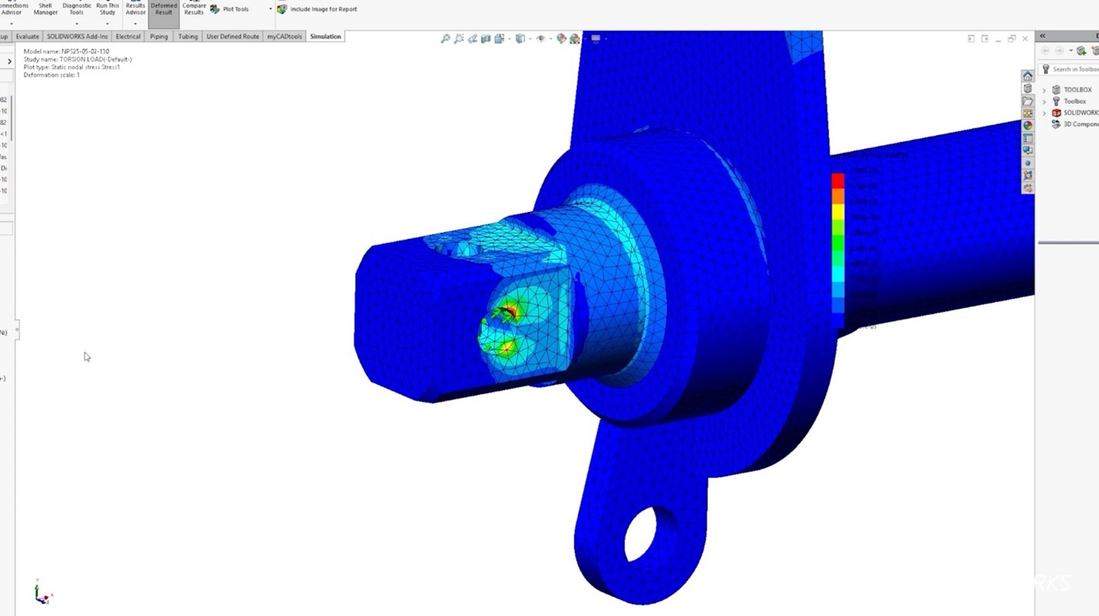The width and height of the screenshot is (1099, 616).
Task: Toggle the Deformed Result button off
Action: (x=163, y=8)
